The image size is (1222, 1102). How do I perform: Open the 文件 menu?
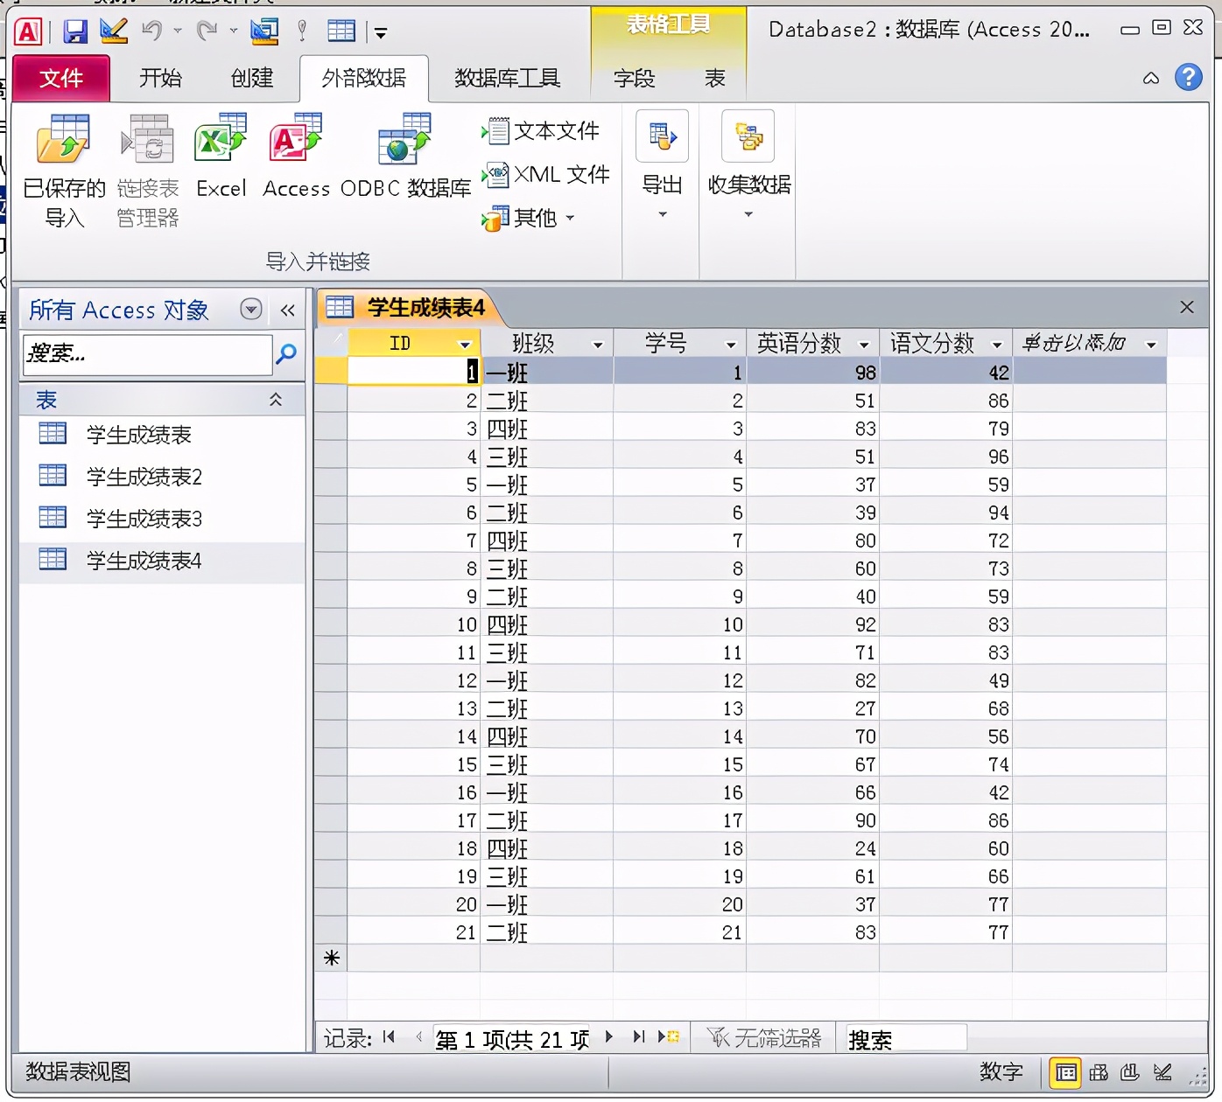coord(60,78)
